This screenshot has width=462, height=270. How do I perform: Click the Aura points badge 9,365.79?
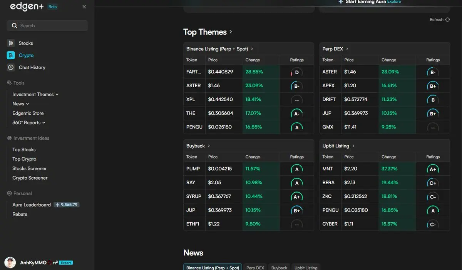pos(67,205)
